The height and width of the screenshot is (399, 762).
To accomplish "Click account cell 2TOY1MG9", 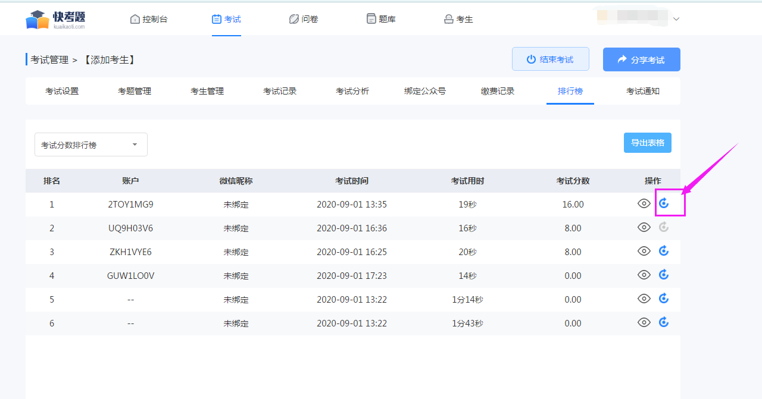I will 130,205.
